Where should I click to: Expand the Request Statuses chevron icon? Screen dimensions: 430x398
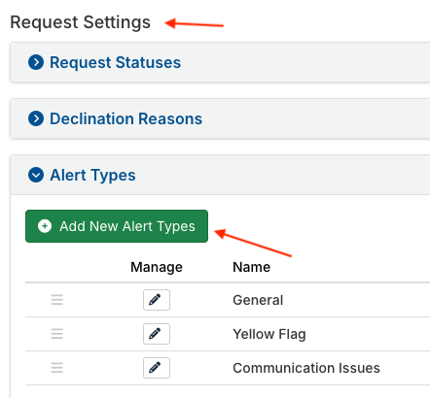(x=36, y=62)
